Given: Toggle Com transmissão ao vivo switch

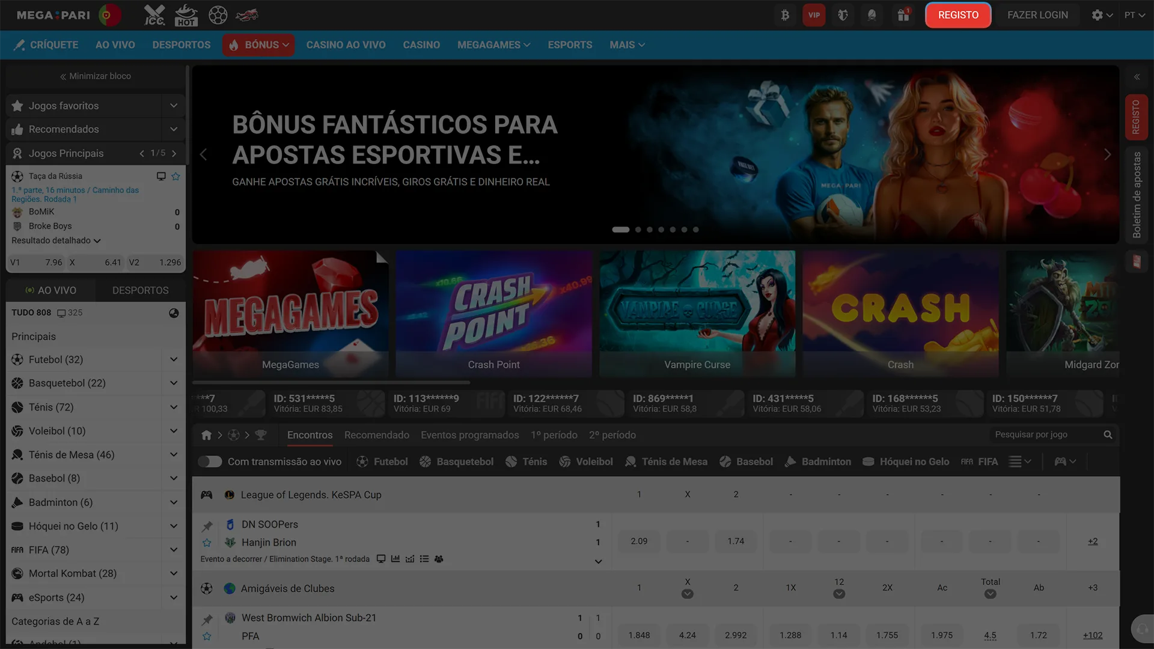Looking at the screenshot, I should [x=210, y=462].
